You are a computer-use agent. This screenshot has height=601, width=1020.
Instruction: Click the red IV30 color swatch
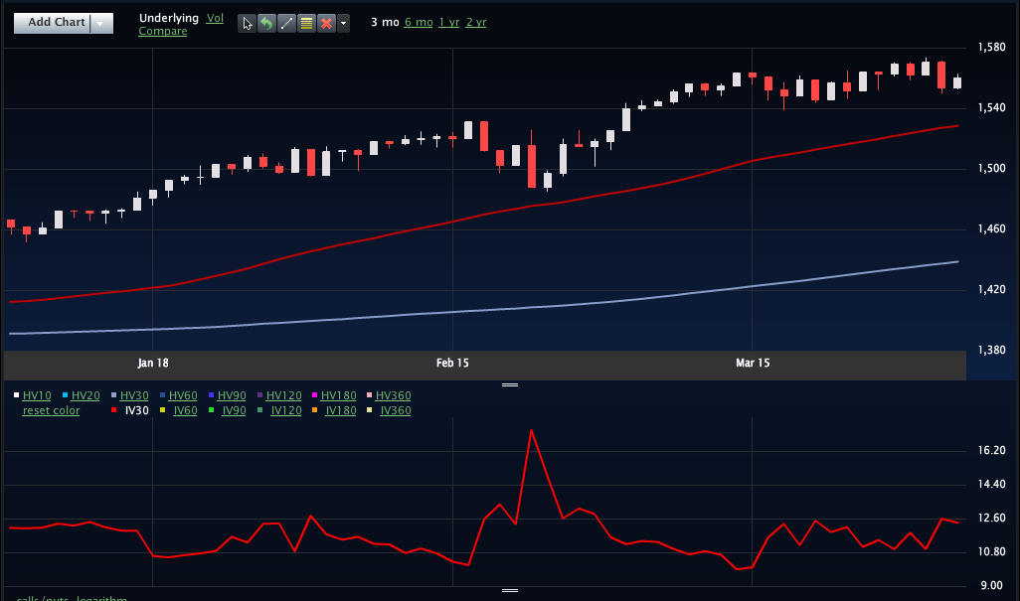click(x=114, y=410)
